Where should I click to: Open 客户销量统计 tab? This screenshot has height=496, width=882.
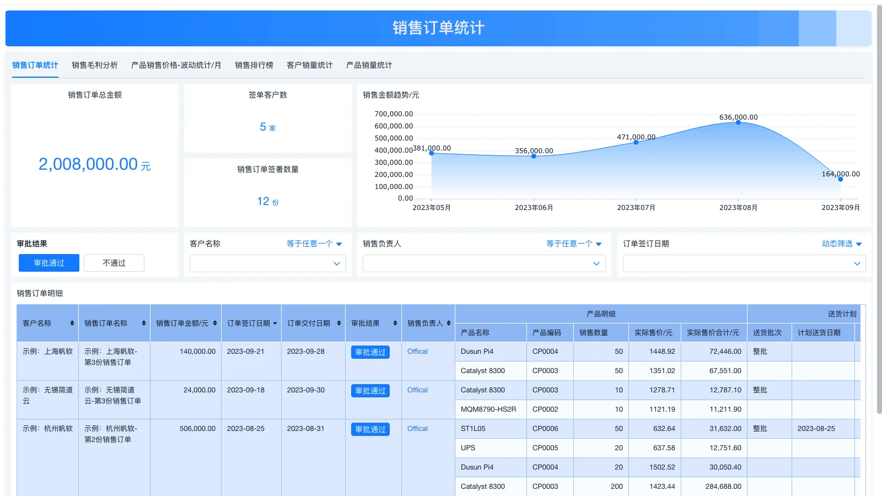pyautogui.click(x=310, y=65)
